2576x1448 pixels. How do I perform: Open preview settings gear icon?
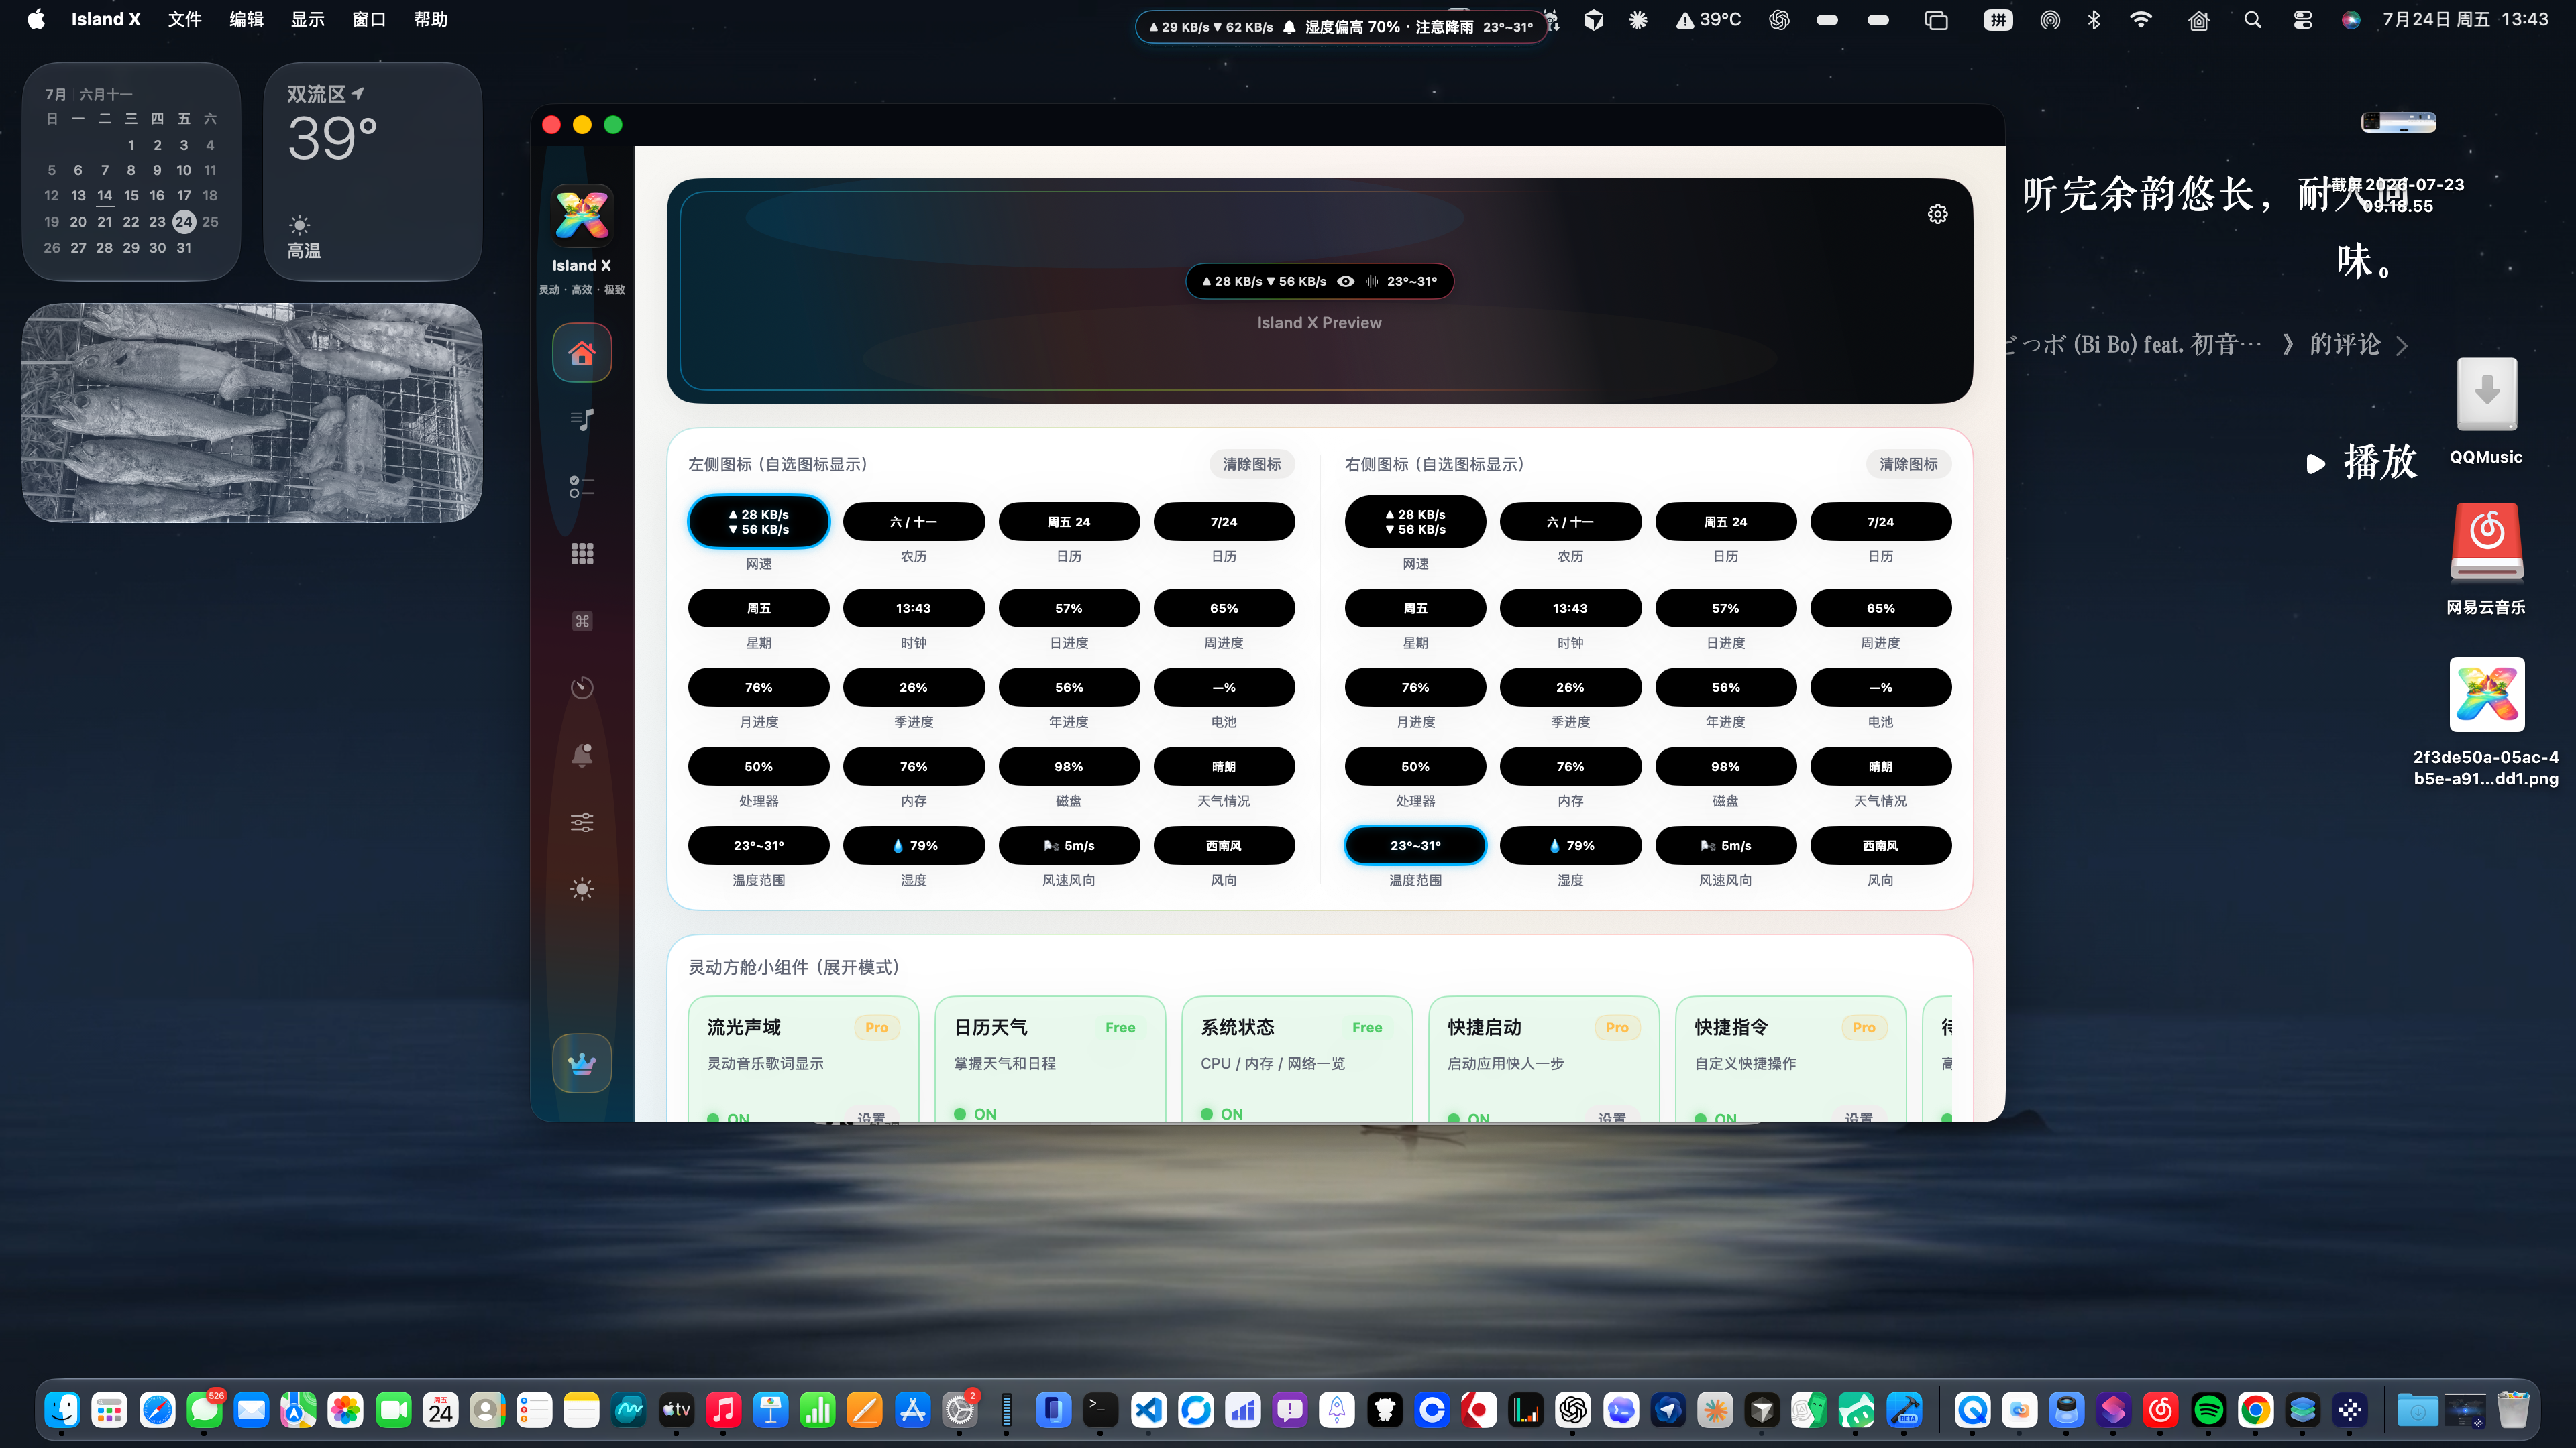(1937, 214)
